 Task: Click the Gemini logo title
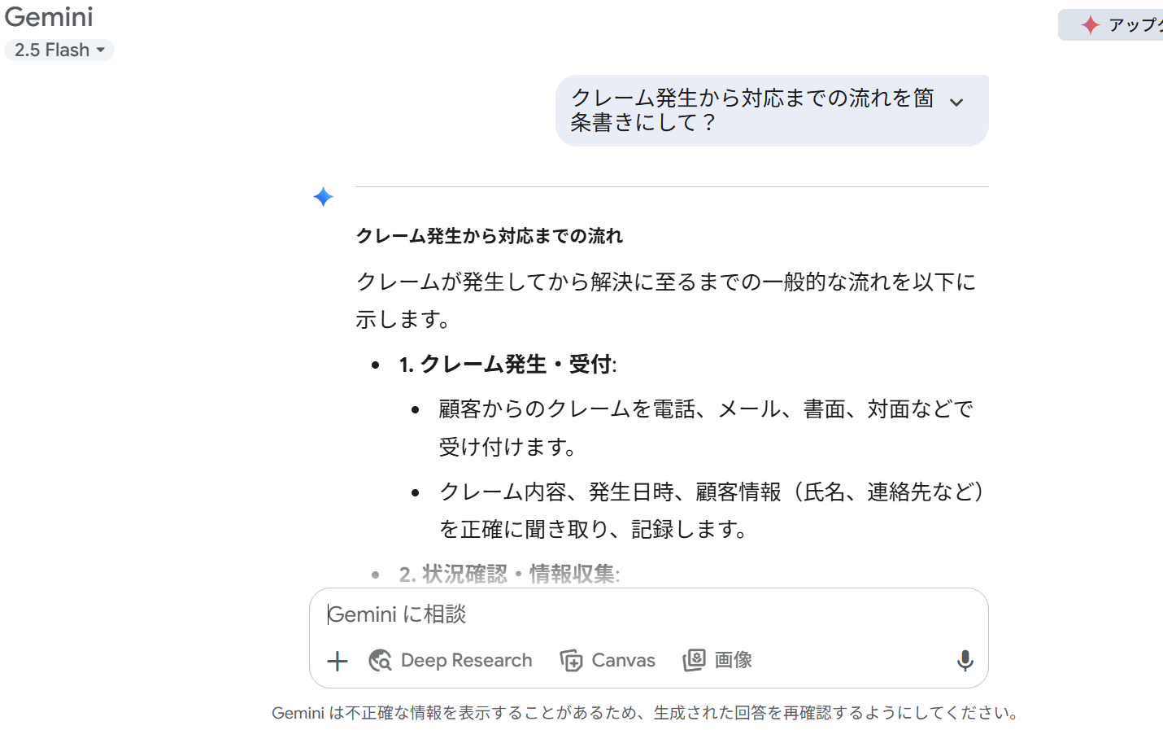point(49,17)
